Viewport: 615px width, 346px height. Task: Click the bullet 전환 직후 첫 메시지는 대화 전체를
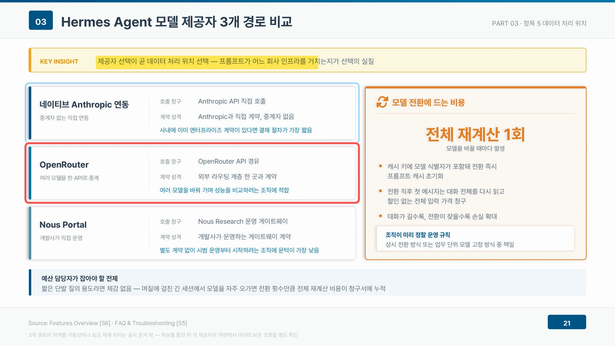coord(446,196)
